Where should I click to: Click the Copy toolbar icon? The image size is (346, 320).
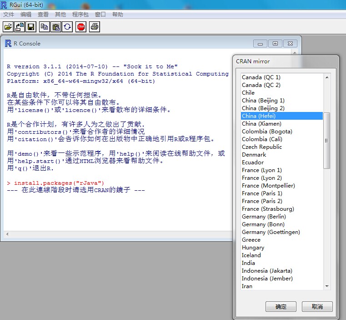click(45, 27)
